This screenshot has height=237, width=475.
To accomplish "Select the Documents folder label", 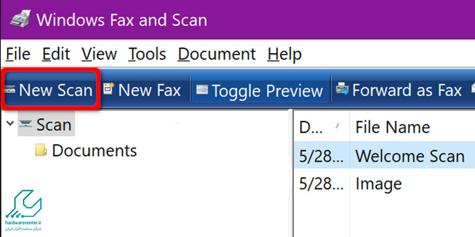I will tap(94, 150).
